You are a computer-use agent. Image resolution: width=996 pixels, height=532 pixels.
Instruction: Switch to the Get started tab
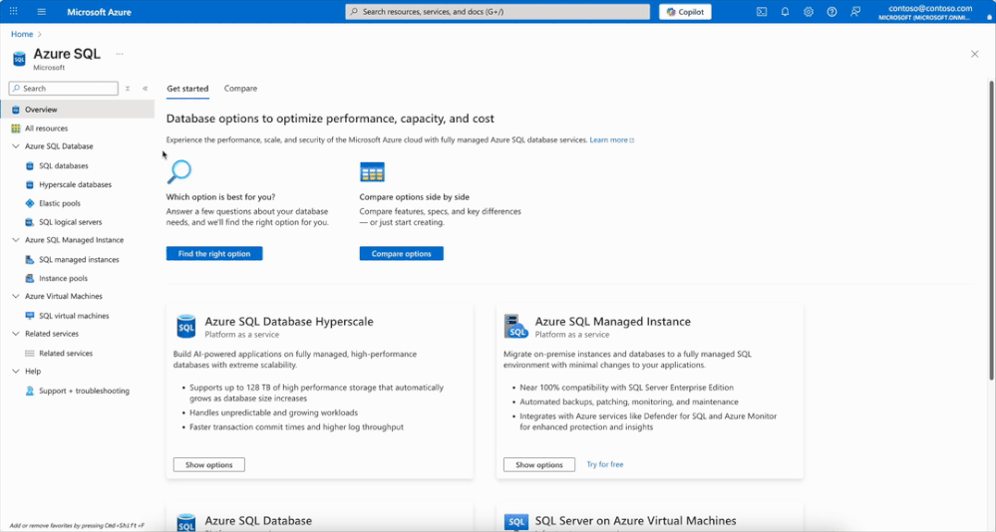click(x=187, y=89)
